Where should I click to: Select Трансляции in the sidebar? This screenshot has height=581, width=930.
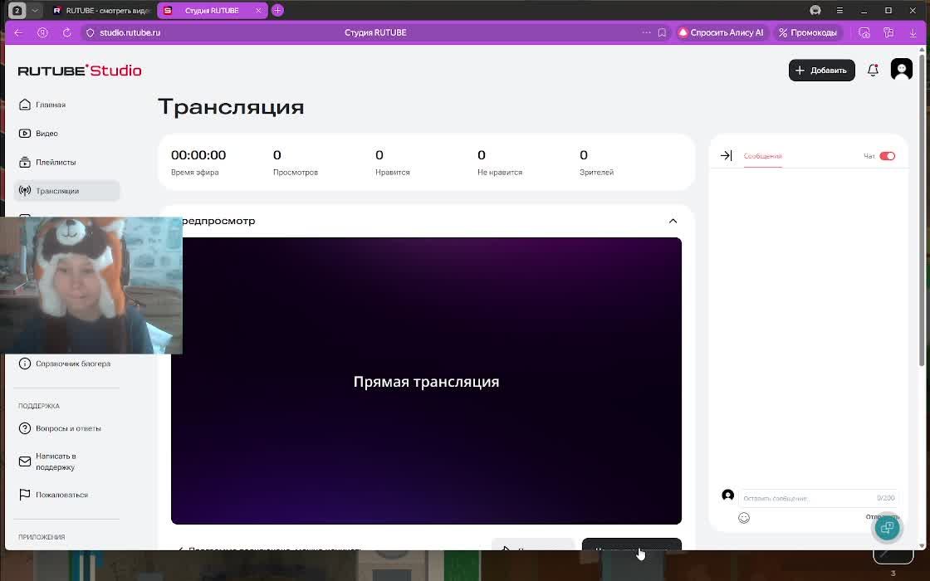[x=66, y=191]
